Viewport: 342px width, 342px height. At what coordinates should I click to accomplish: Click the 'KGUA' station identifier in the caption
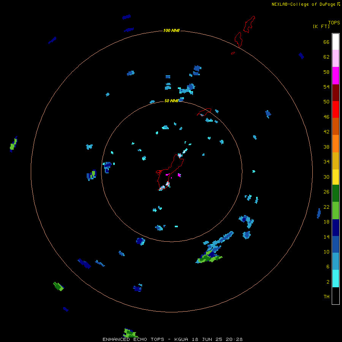(182, 339)
